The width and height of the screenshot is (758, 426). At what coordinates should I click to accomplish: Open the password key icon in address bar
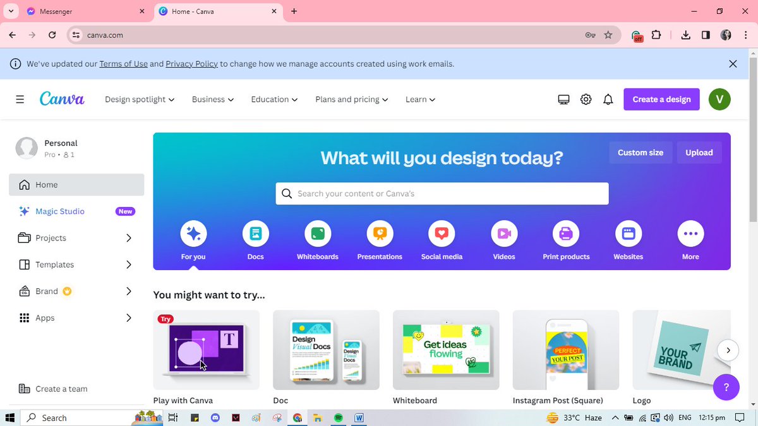click(x=590, y=35)
